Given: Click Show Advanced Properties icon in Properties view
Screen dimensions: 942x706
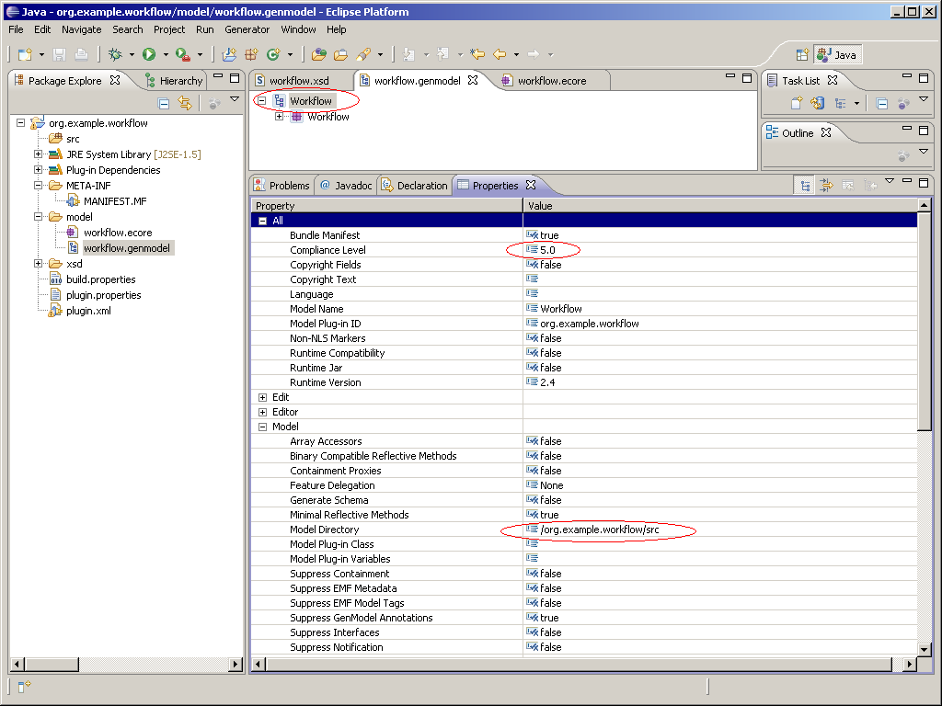Looking at the screenshot, I should click(x=826, y=186).
